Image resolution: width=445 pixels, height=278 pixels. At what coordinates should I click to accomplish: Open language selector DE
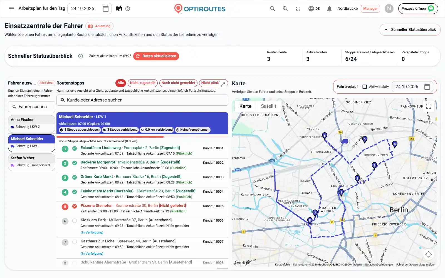(314, 9)
